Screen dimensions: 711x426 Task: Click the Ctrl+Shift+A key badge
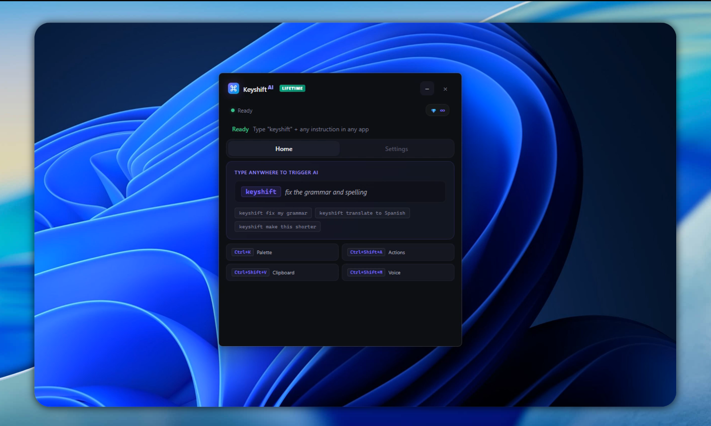tap(366, 252)
